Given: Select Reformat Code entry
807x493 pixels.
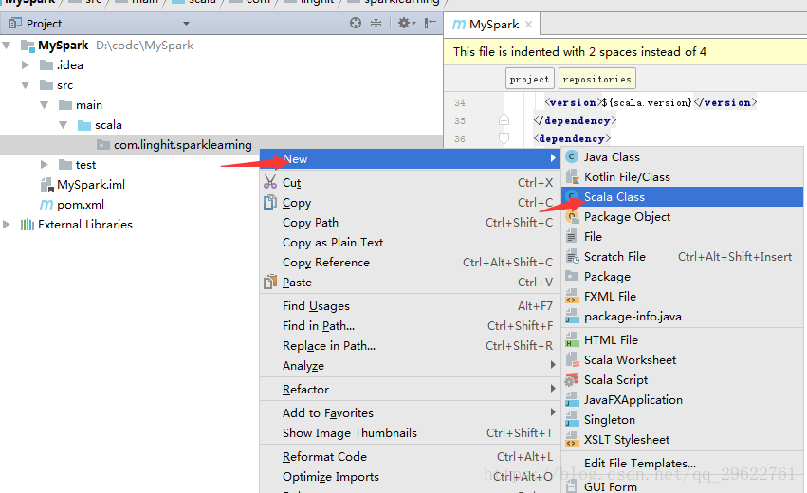Looking at the screenshot, I should click(x=410, y=456).
